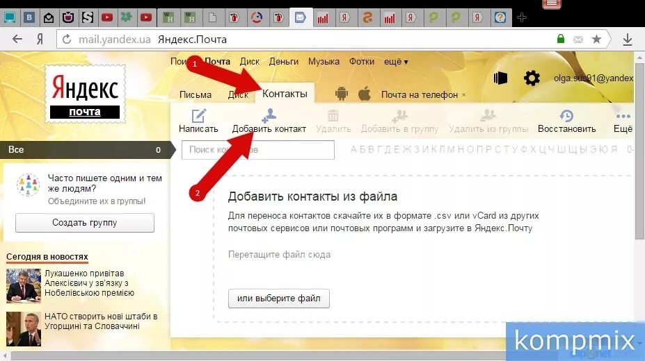This screenshot has height=361, width=645.
Task: Open the Почта на телефон link
Action: (419, 94)
